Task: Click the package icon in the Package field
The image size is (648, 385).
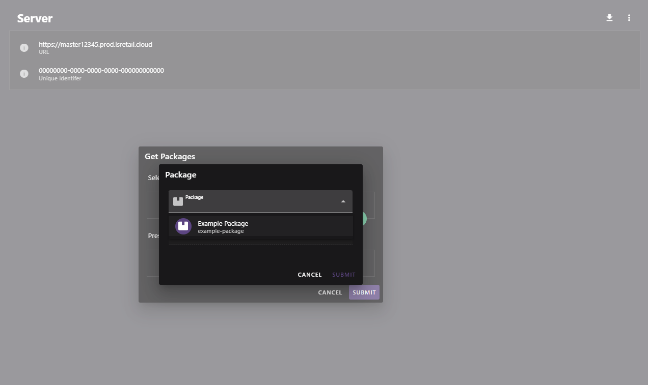Action: (178, 201)
